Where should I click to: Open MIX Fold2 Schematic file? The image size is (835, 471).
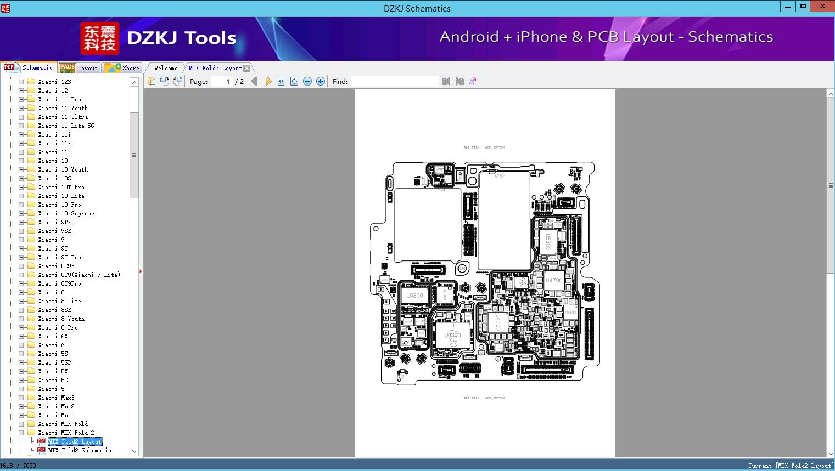click(x=80, y=450)
